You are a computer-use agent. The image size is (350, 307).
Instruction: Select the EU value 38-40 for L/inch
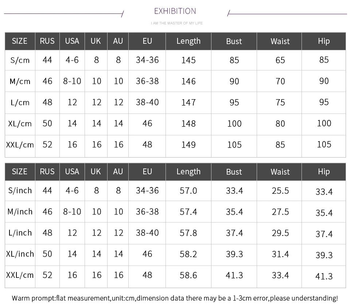click(147, 233)
